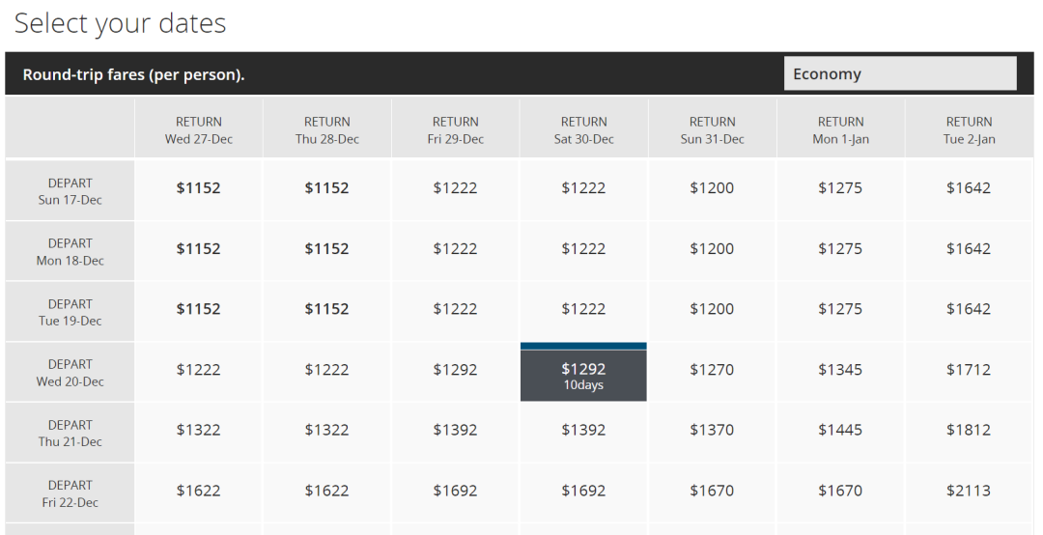Click the RETURN Tue 2-Jan column header

point(969,130)
